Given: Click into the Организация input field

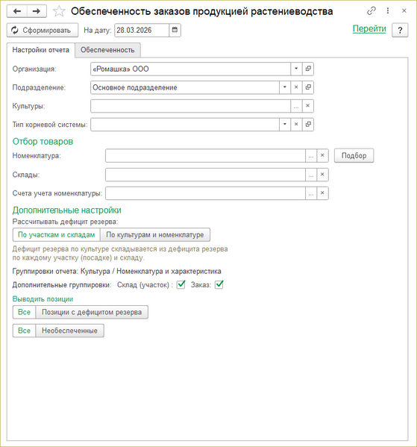Looking at the screenshot, I should point(190,69).
